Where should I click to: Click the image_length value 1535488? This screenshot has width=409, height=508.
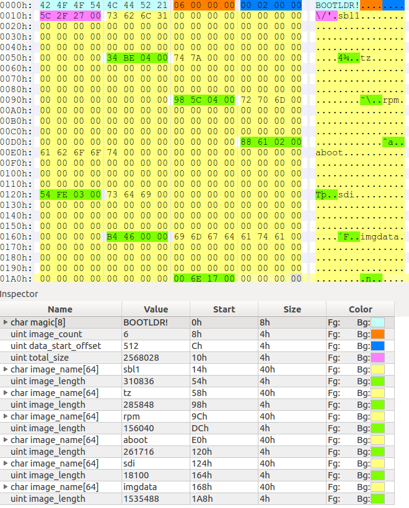141,499
